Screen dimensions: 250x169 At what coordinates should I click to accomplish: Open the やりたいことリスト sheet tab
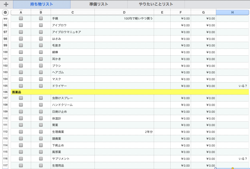156,4
